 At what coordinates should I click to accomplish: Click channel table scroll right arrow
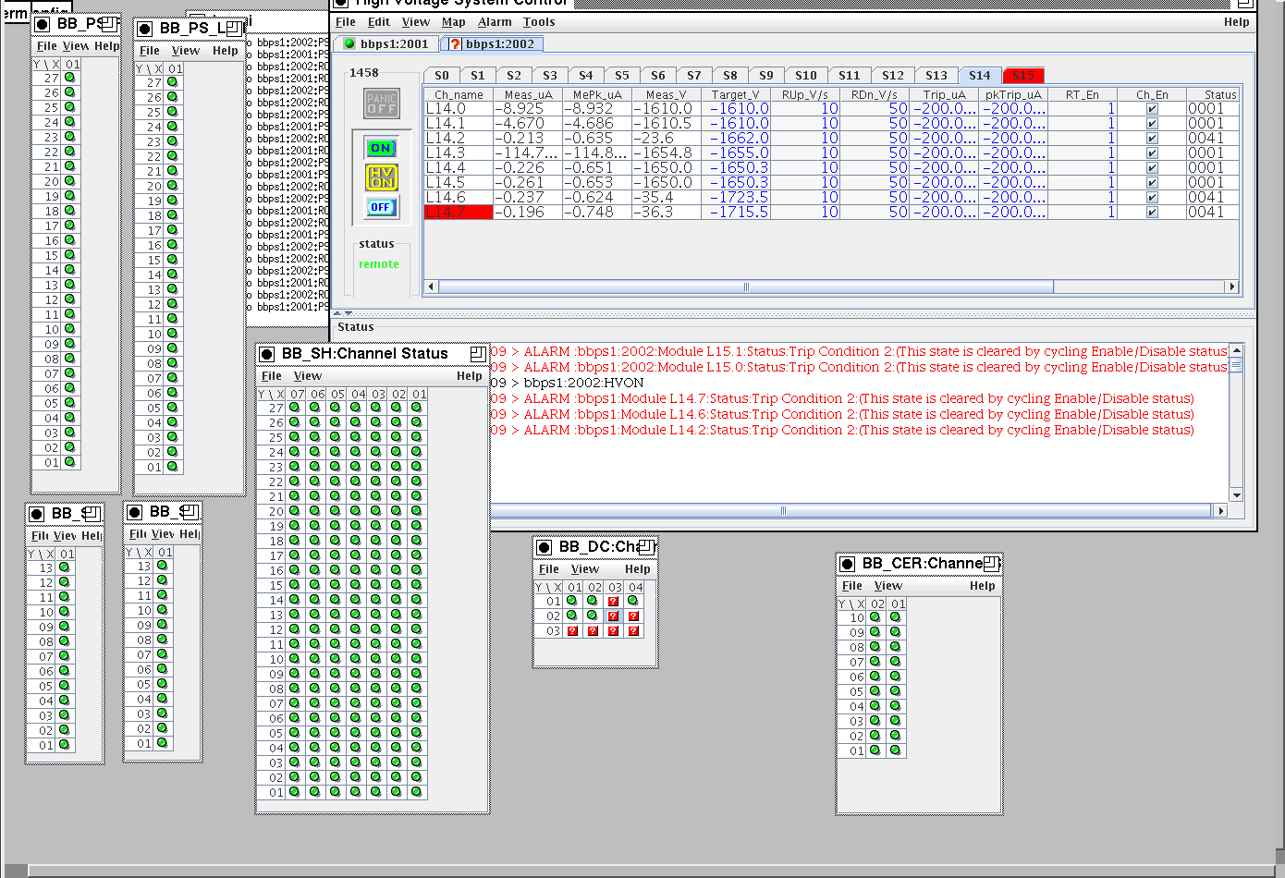(1231, 287)
